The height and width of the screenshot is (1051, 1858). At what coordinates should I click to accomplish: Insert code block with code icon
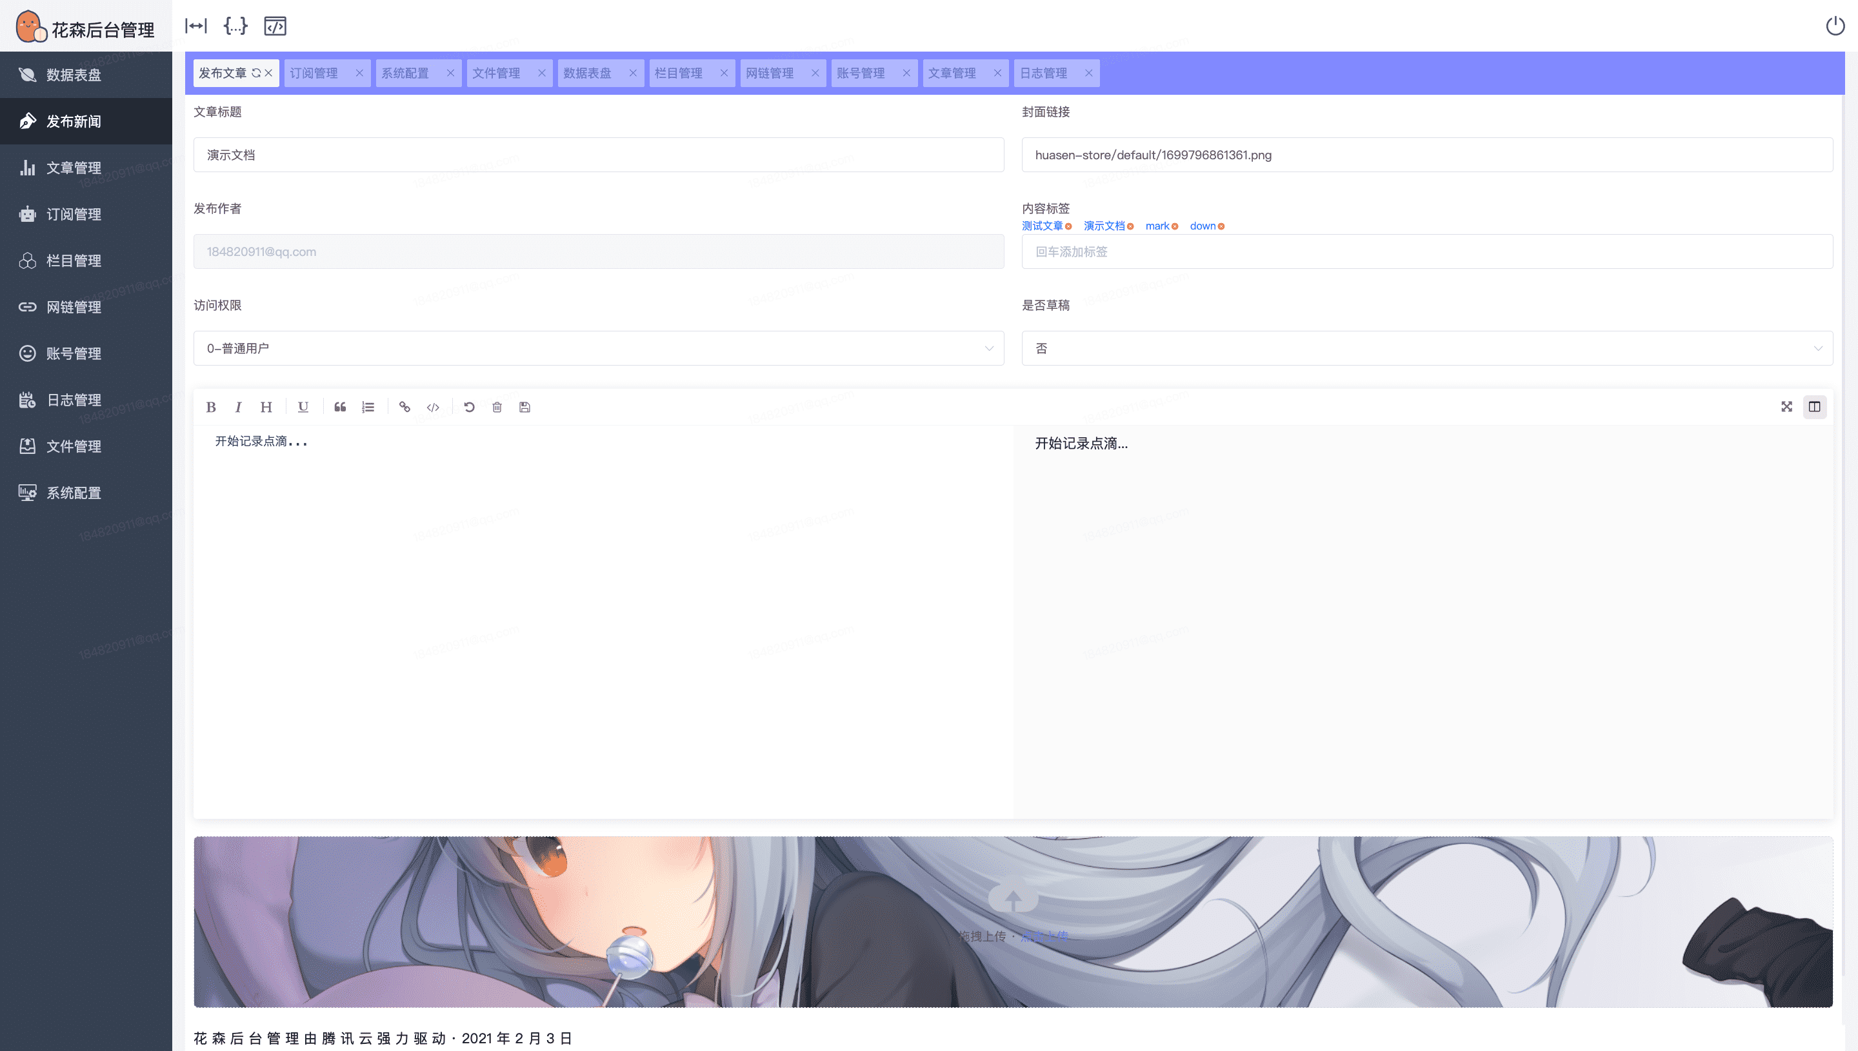coord(432,407)
